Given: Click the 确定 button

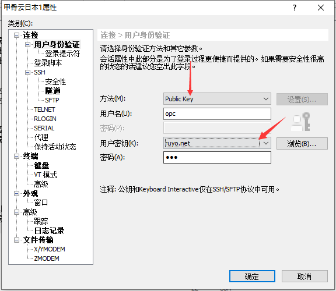Looking at the screenshot, I should coord(252,276).
